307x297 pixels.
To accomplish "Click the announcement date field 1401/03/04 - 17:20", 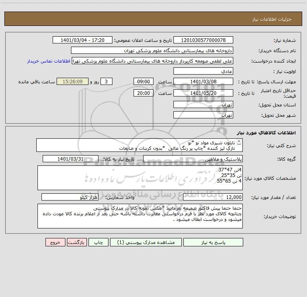I will pyautogui.click(x=83, y=40).
